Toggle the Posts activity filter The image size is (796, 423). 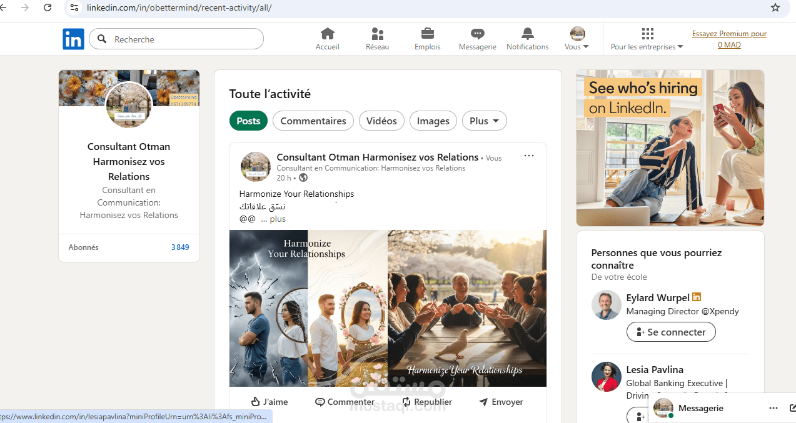pyautogui.click(x=248, y=121)
